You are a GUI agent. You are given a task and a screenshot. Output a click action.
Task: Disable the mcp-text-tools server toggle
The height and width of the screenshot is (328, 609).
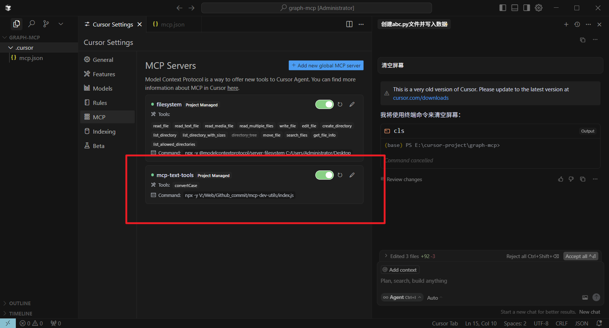click(x=325, y=175)
